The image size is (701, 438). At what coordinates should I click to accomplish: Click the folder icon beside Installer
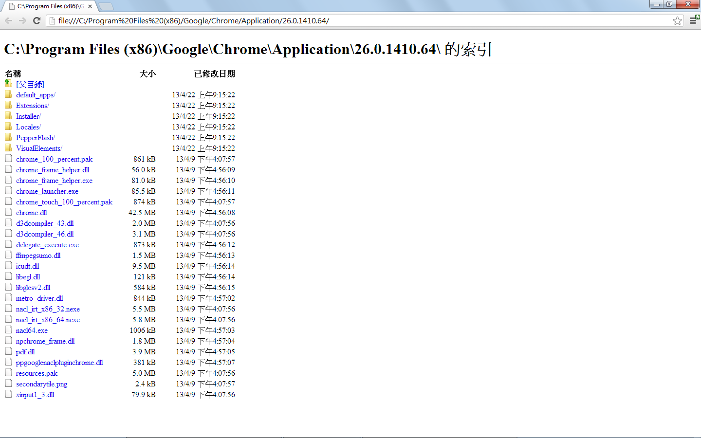(8, 116)
